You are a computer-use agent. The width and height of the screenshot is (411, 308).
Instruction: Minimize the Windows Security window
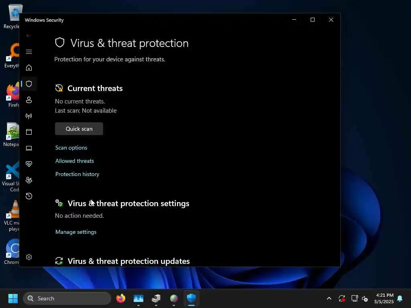click(x=294, y=20)
